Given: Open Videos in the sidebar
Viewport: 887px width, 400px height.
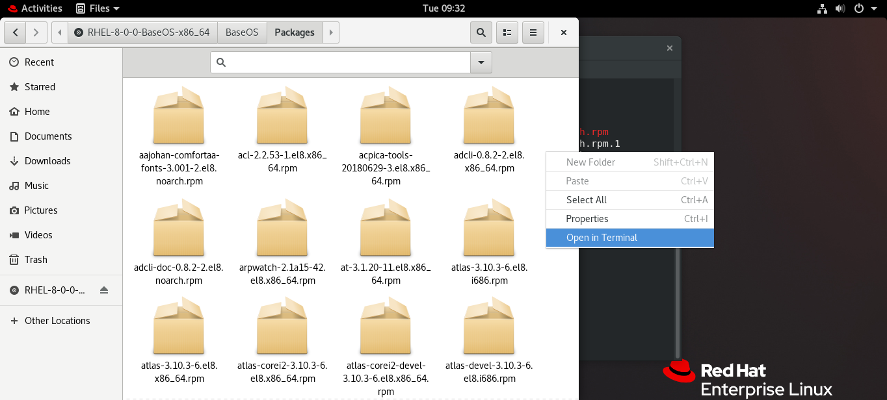Looking at the screenshot, I should [x=61, y=235].
